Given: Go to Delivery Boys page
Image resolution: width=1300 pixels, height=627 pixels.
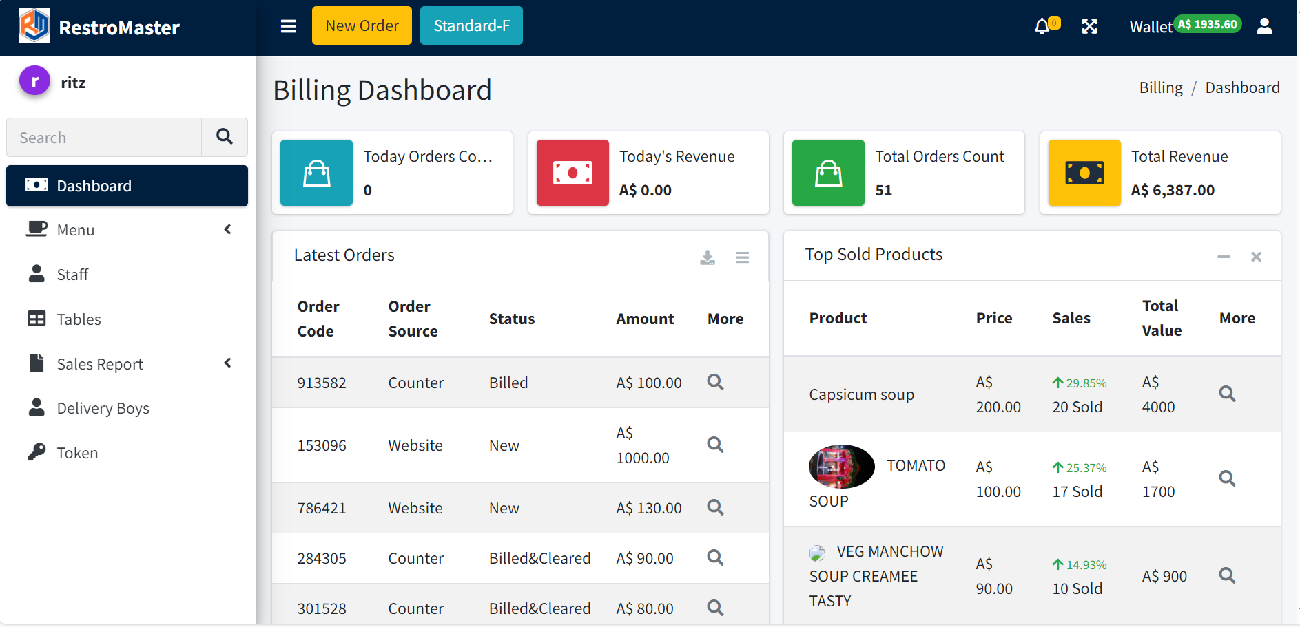Looking at the screenshot, I should tap(103, 408).
